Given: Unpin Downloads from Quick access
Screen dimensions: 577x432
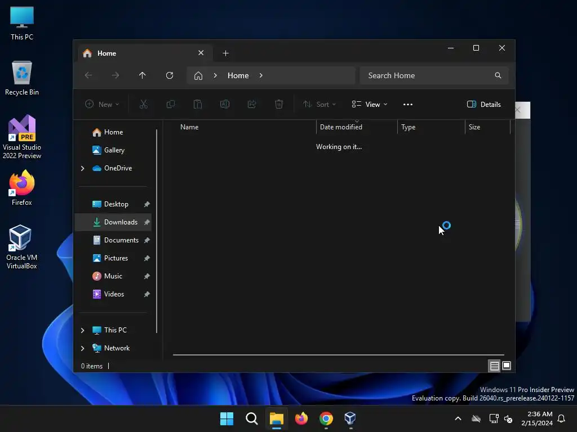Looking at the screenshot, I should [147, 222].
